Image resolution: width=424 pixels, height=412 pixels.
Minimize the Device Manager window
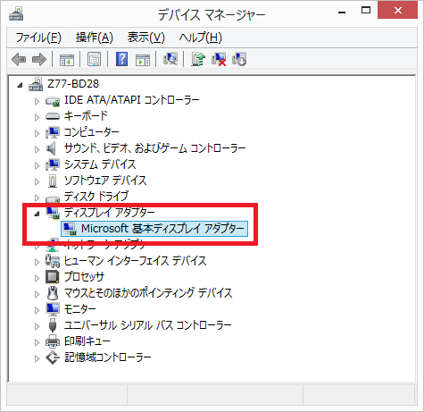(342, 12)
